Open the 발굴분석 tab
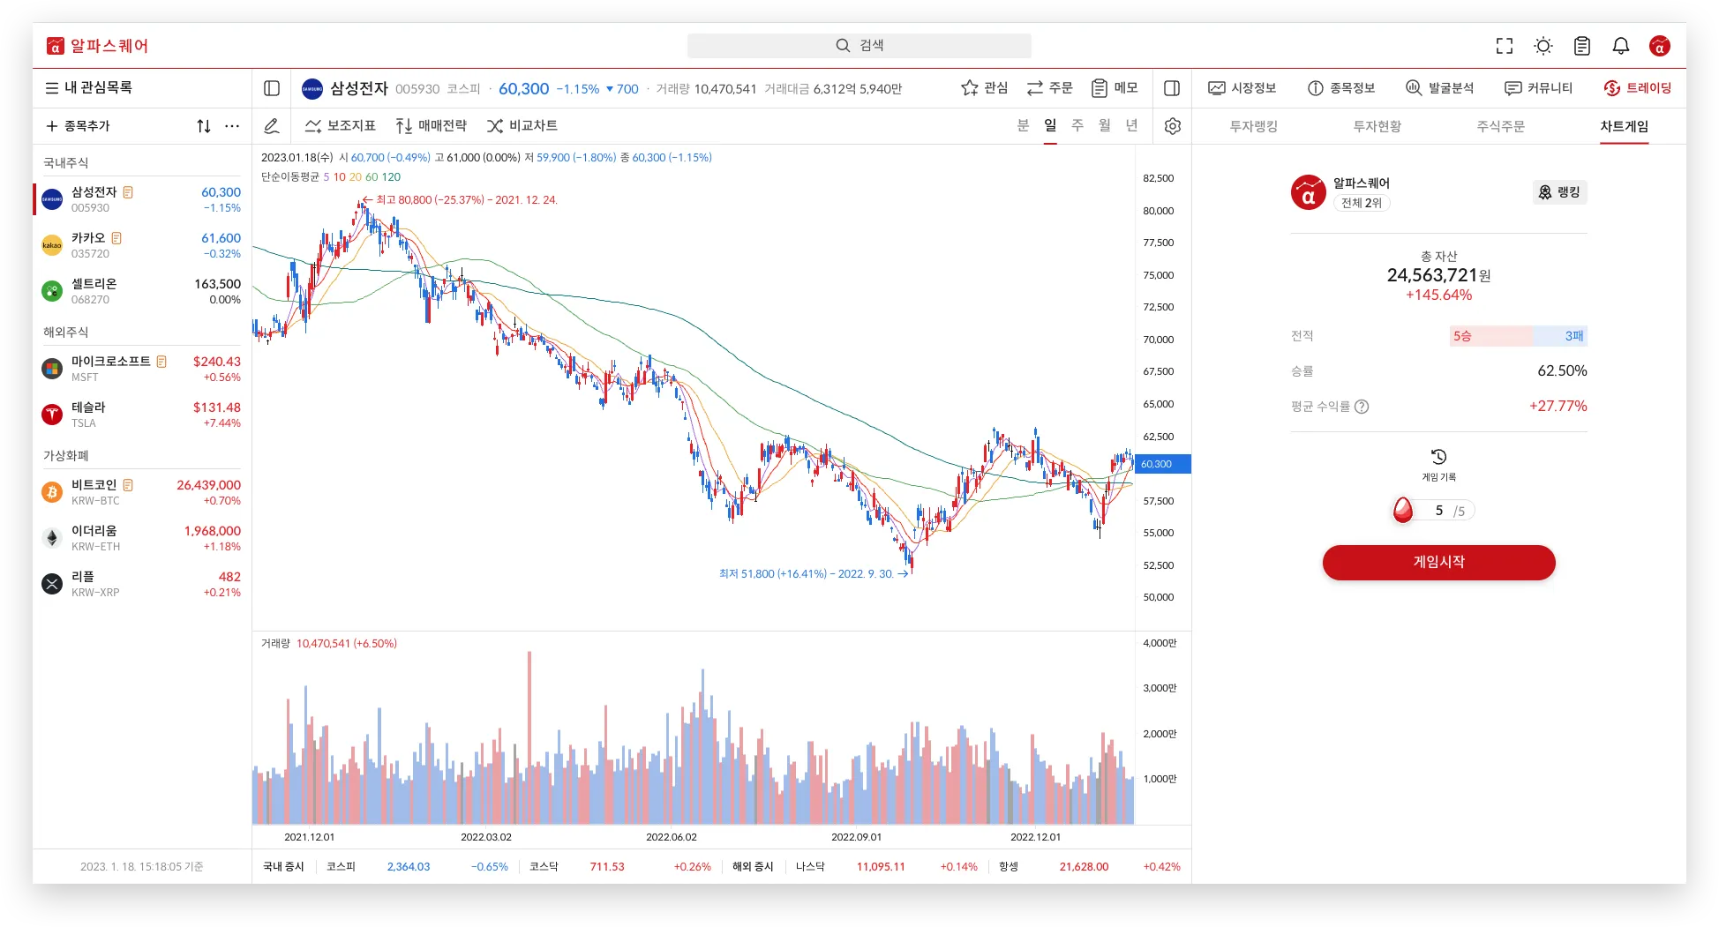 pos(1440,88)
